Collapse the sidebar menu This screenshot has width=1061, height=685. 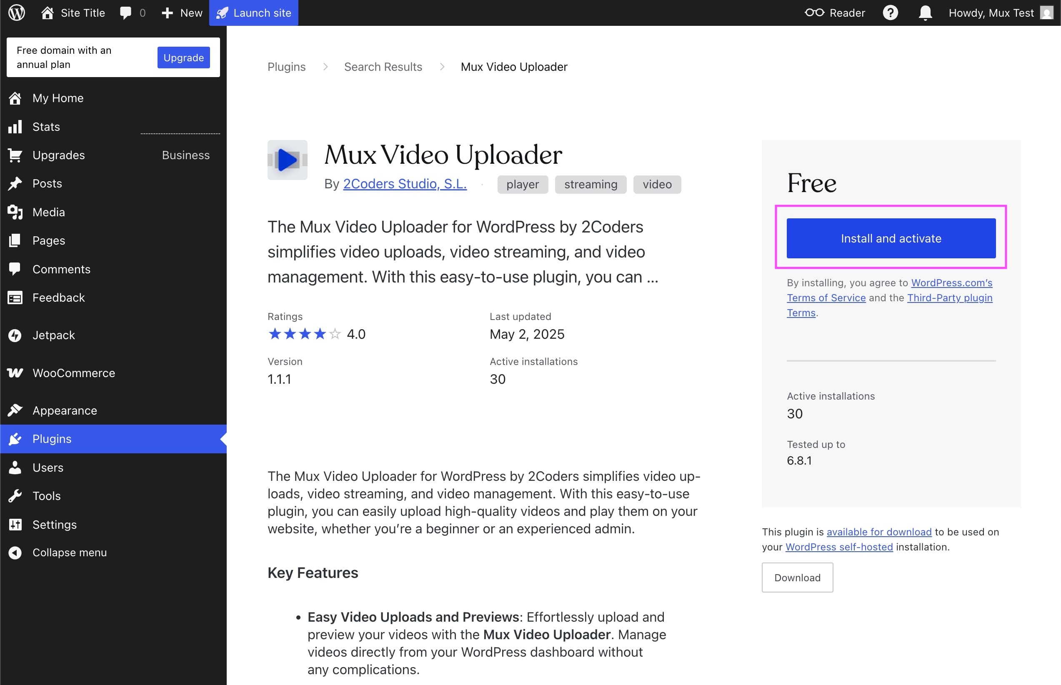coord(69,552)
